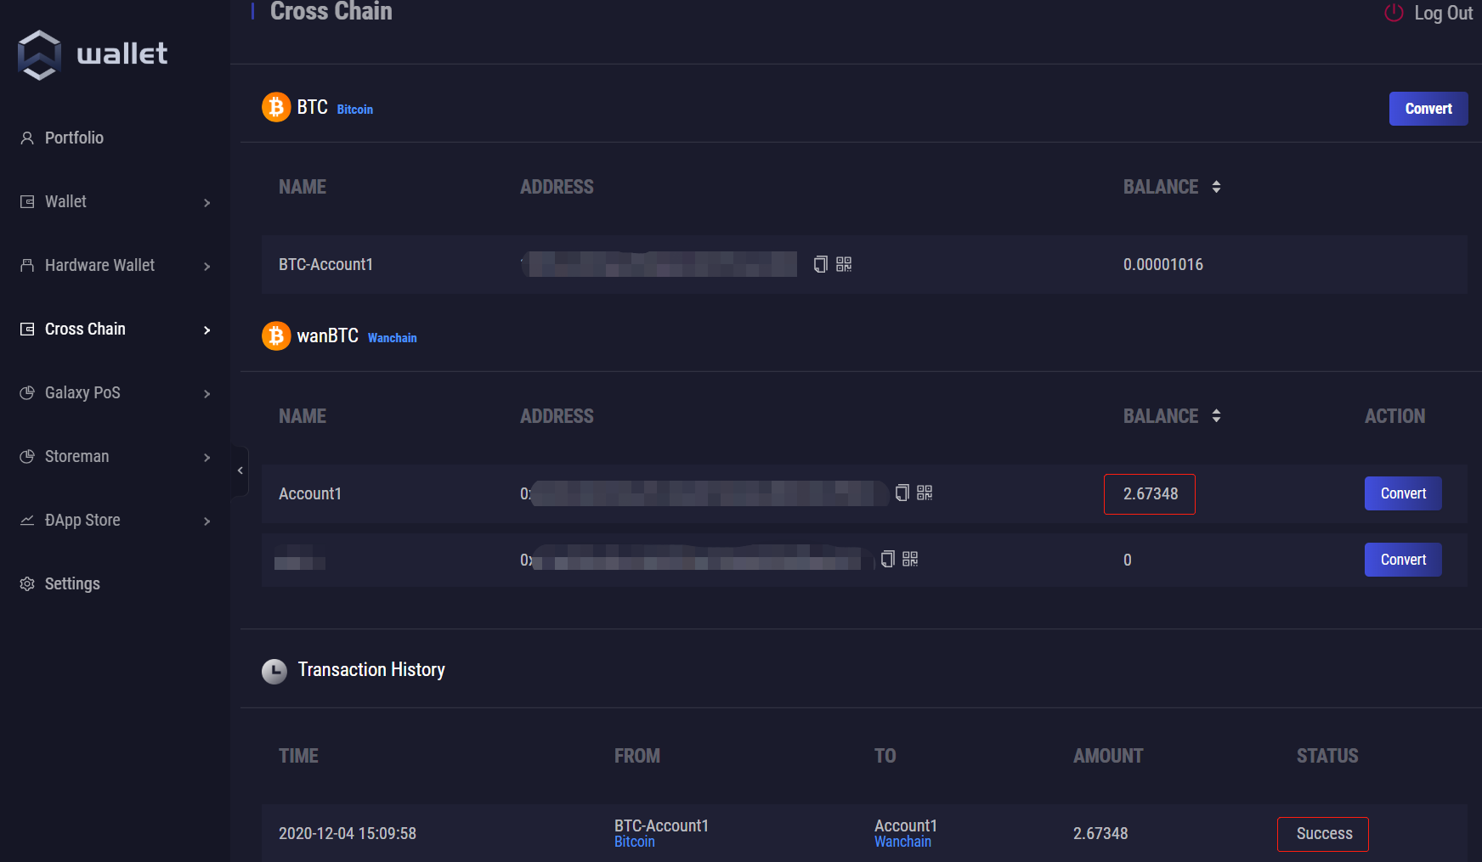Click the Log Out power icon
This screenshot has width=1482, height=862.
coord(1394,13)
